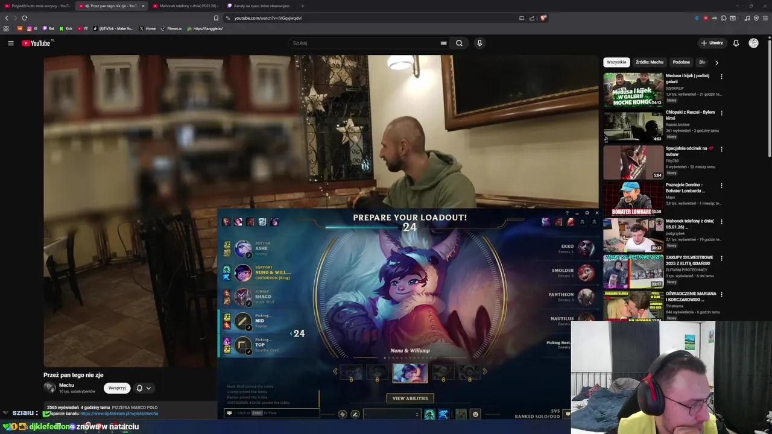The image size is (772, 434).
Task: Open the YouTube hamburger guide menu
Action: tap(10, 43)
